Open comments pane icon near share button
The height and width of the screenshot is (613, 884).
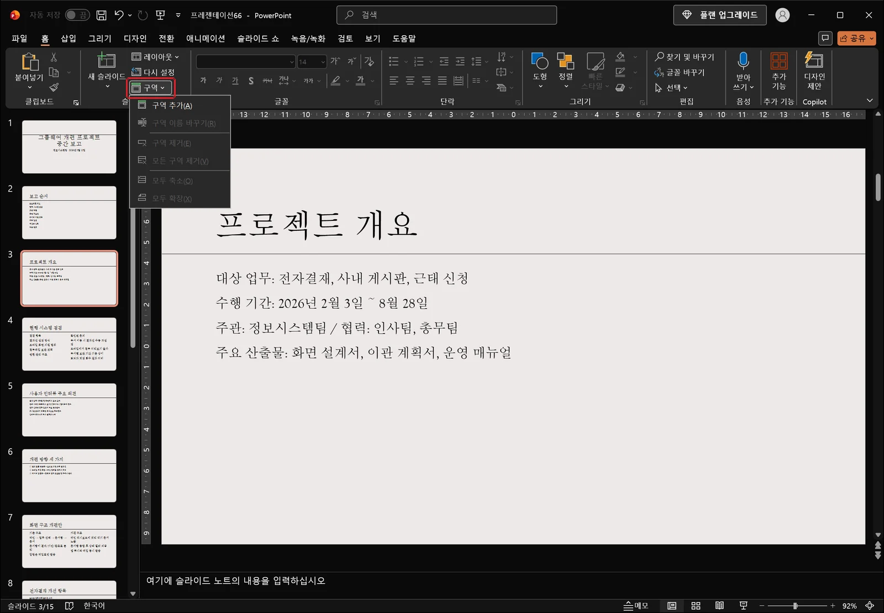825,38
